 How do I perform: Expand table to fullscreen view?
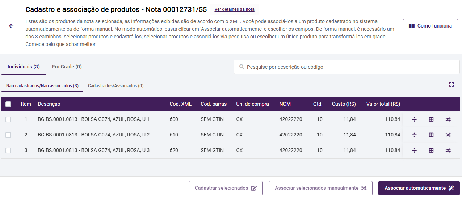[x=451, y=84]
